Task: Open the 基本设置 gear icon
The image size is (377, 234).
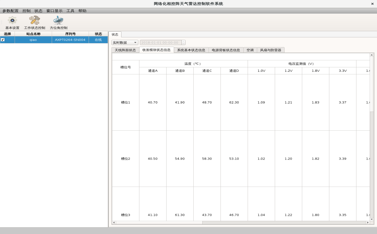Action: click(12, 21)
